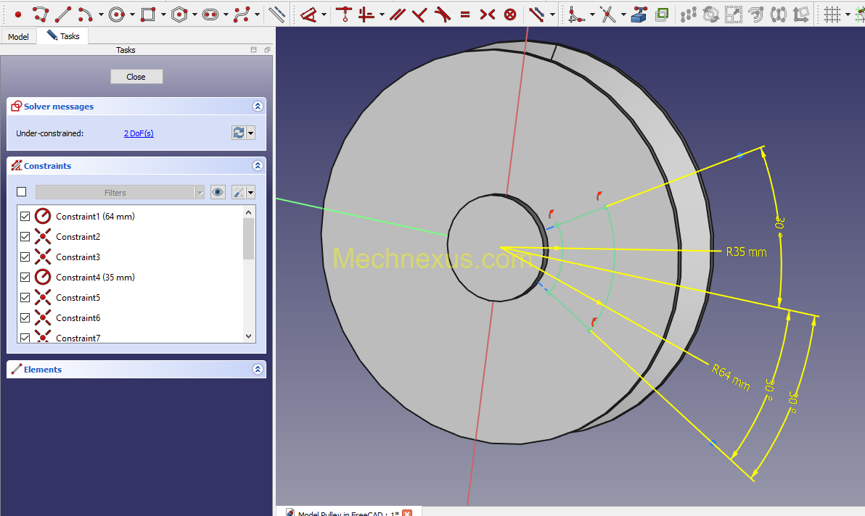The width and height of the screenshot is (865, 516).
Task: Close the Model Pulley document tab
Action: pos(407,512)
